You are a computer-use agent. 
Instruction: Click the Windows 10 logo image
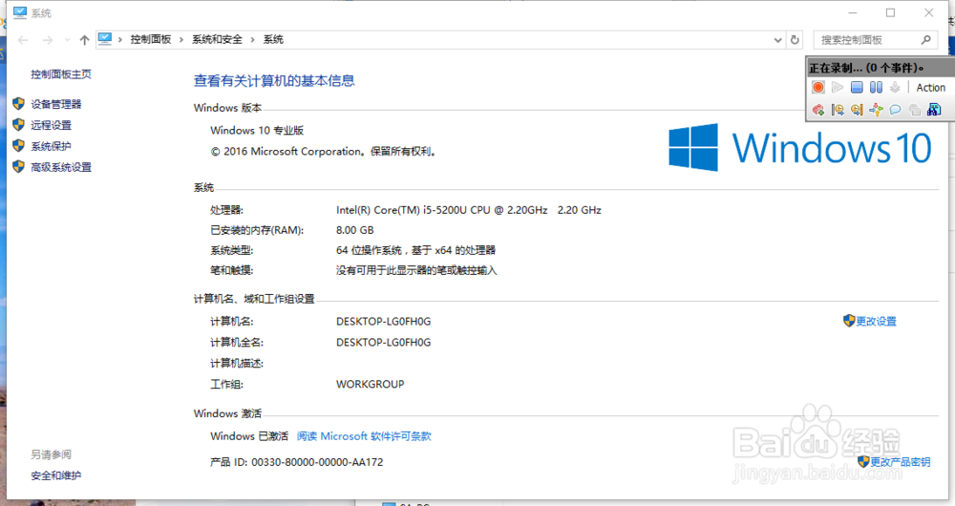tap(800, 147)
